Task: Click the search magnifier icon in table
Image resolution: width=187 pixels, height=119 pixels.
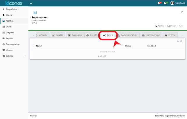Action: coord(181,41)
